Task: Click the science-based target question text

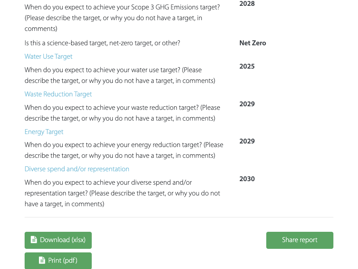Action: click(x=102, y=43)
